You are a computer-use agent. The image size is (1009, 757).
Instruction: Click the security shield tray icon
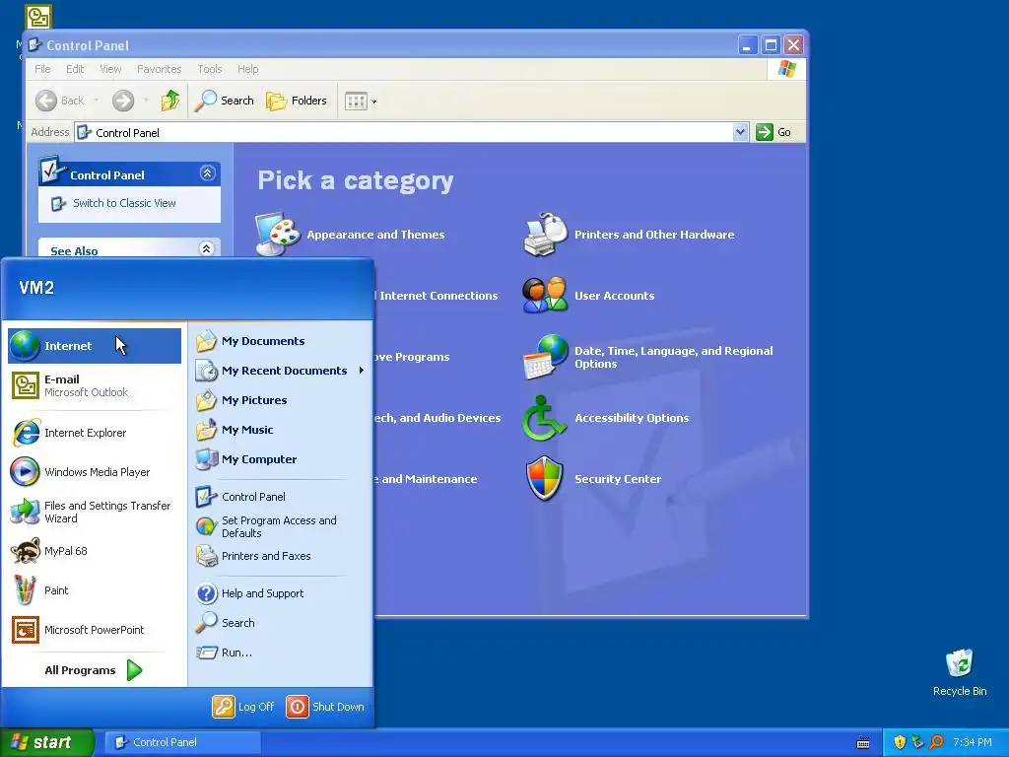tap(900, 742)
